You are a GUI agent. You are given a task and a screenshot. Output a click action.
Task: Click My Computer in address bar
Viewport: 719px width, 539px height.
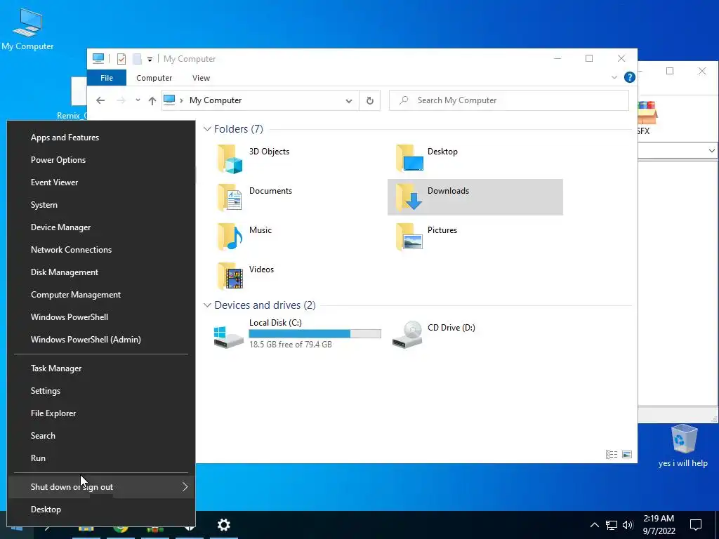pos(216,100)
